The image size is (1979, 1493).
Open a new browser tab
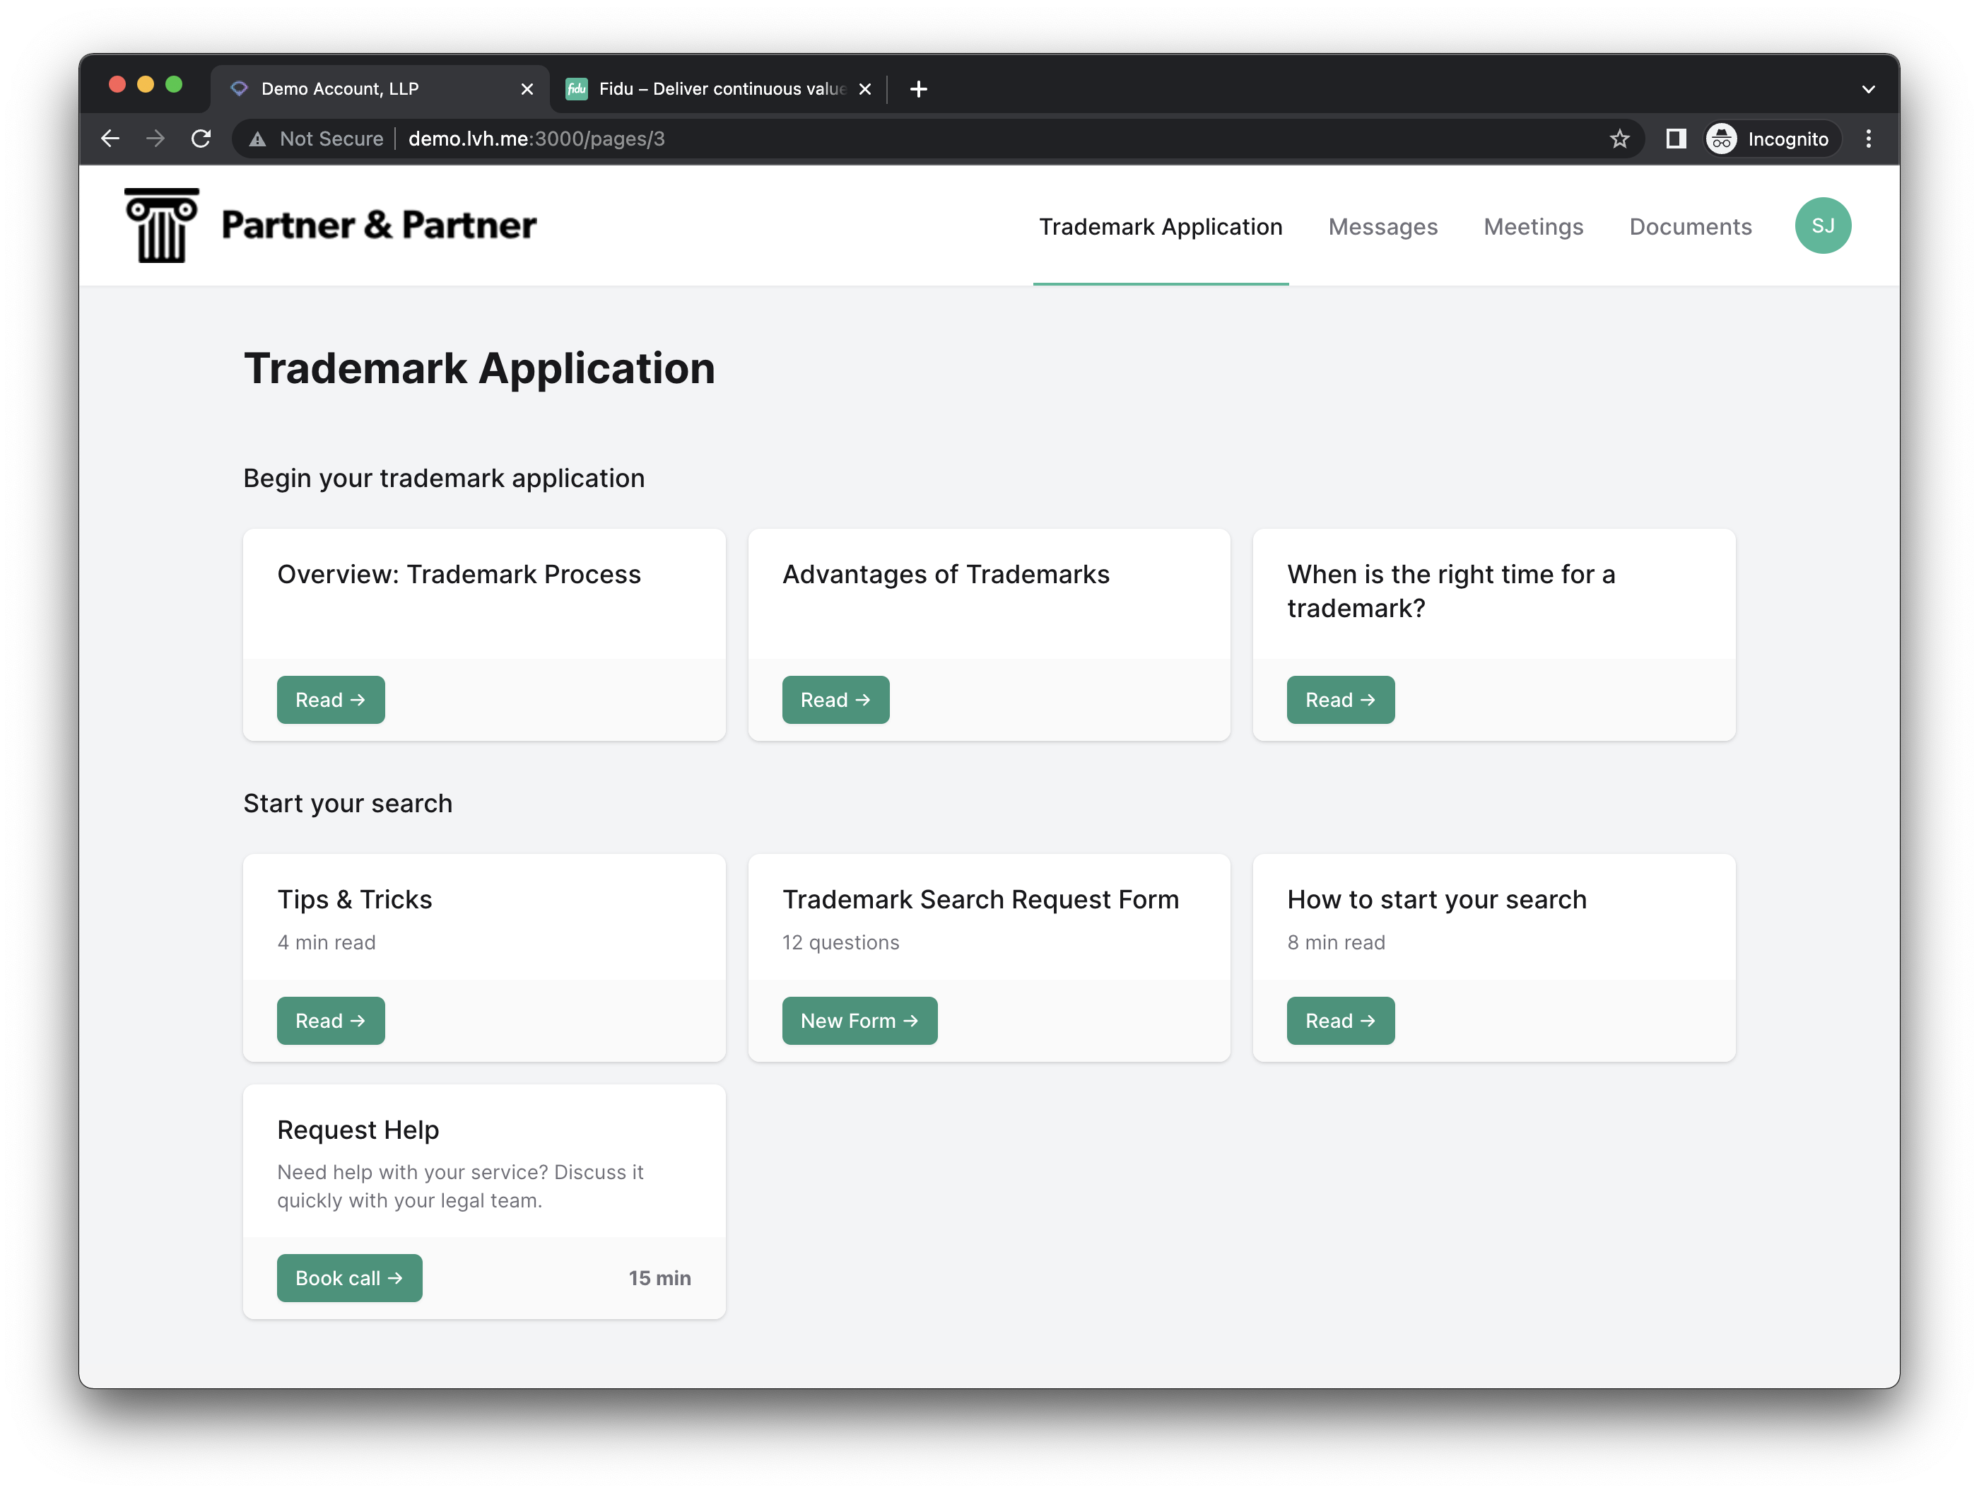coord(918,88)
